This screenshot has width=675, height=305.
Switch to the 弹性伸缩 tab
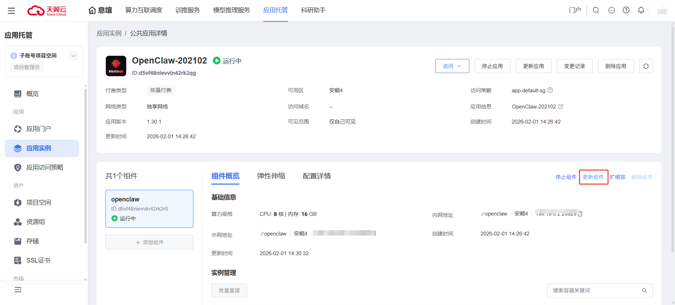(x=271, y=176)
